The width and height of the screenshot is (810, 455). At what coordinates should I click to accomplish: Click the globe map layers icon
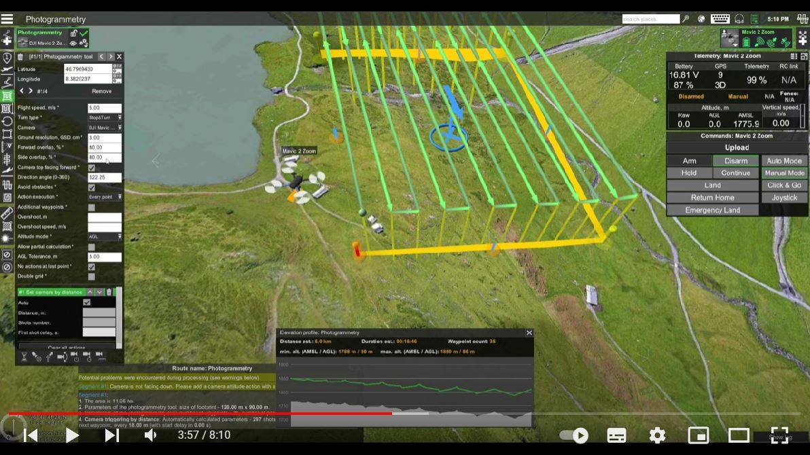(701, 19)
